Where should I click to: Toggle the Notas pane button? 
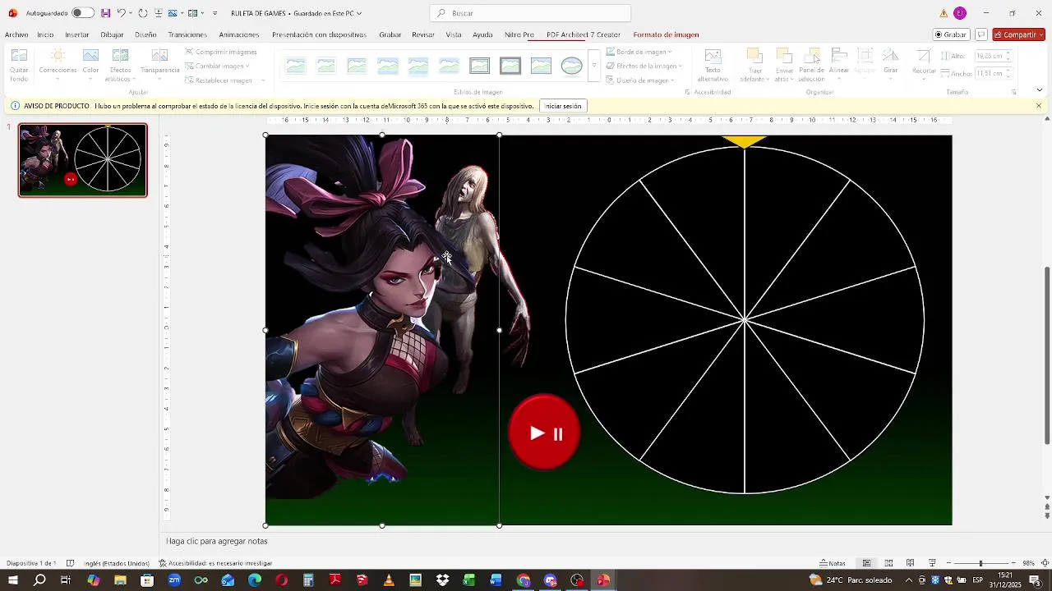click(833, 563)
